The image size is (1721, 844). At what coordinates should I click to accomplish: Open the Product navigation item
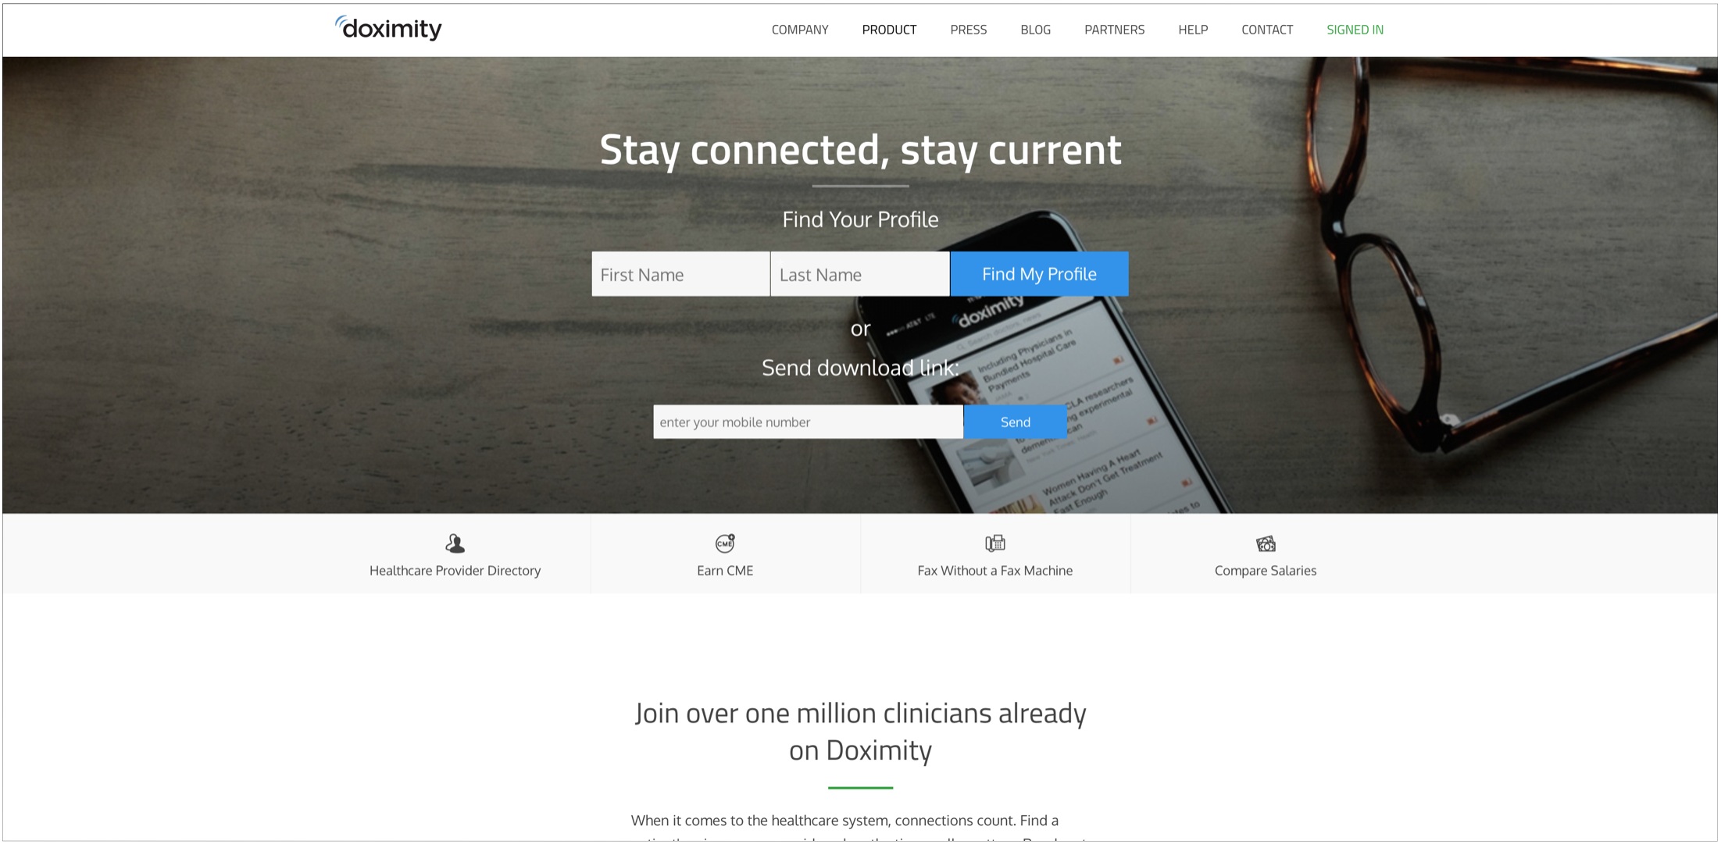pyautogui.click(x=889, y=30)
